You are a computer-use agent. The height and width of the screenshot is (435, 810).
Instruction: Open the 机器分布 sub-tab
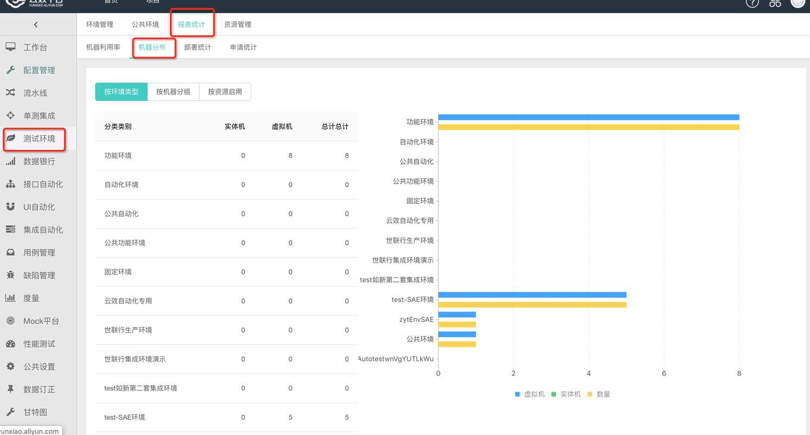152,47
